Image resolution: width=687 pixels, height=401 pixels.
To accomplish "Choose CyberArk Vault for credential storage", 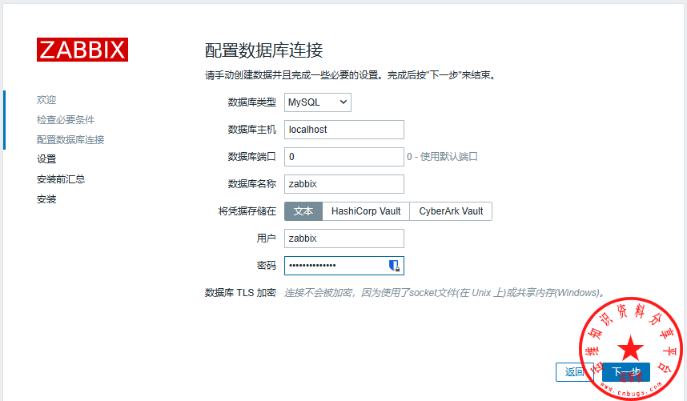I will pyautogui.click(x=451, y=211).
